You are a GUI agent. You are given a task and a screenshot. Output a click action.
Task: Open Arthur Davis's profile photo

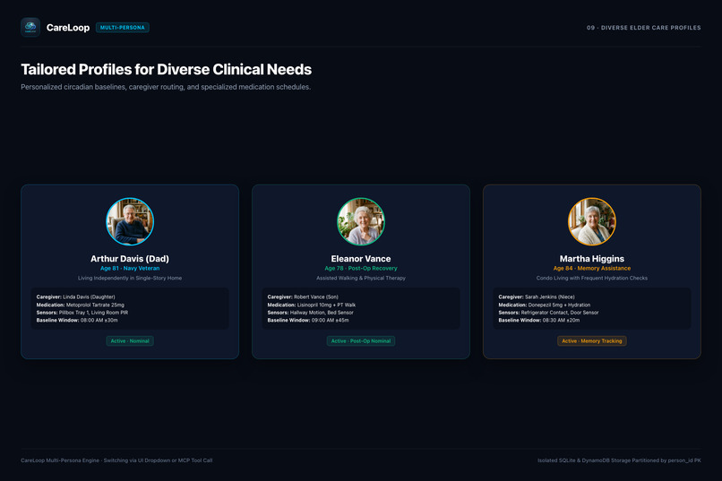point(130,221)
